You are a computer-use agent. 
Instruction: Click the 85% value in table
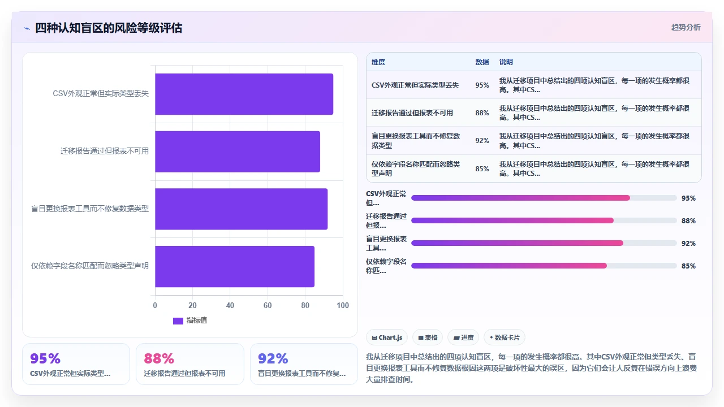[x=482, y=168]
